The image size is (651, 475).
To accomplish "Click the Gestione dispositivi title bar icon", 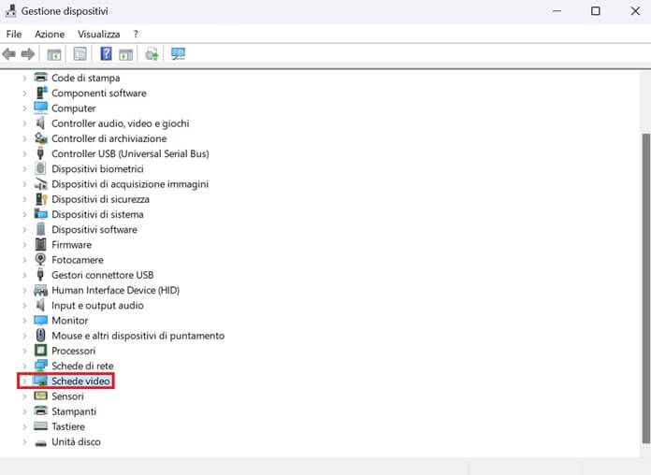I will (x=10, y=11).
